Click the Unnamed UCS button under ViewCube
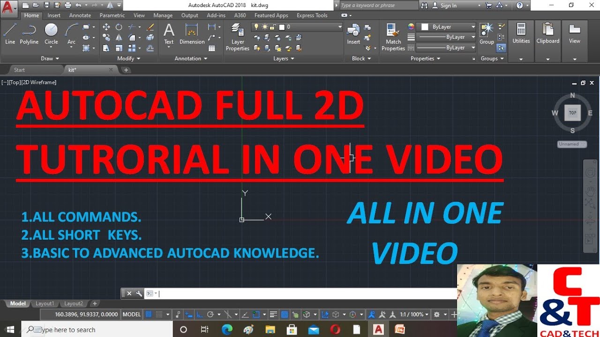600x337 pixels. click(x=572, y=144)
